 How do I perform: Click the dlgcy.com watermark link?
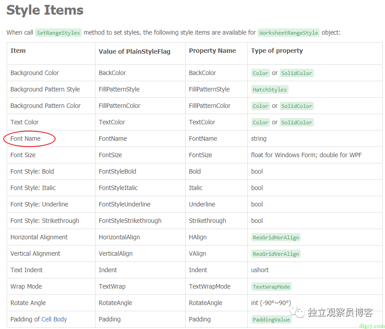[x=372, y=325]
